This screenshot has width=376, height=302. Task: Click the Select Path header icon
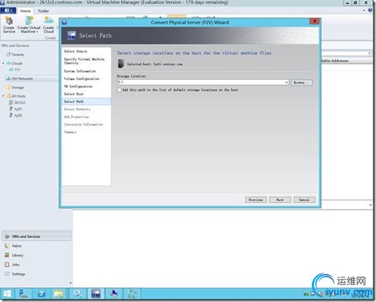[x=72, y=36]
